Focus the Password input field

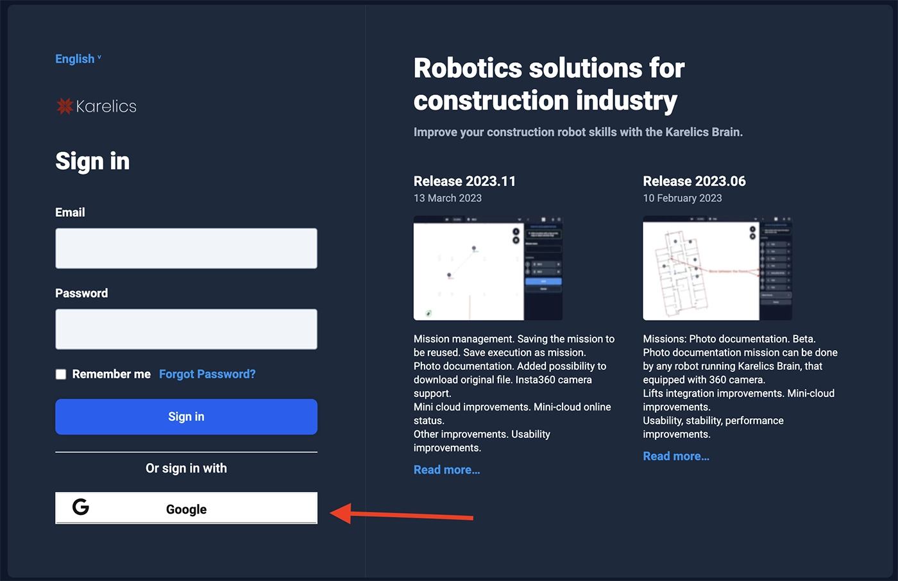click(x=186, y=329)
